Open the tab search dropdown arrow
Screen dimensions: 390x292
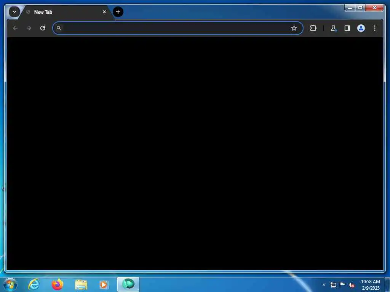pos(14,12)
